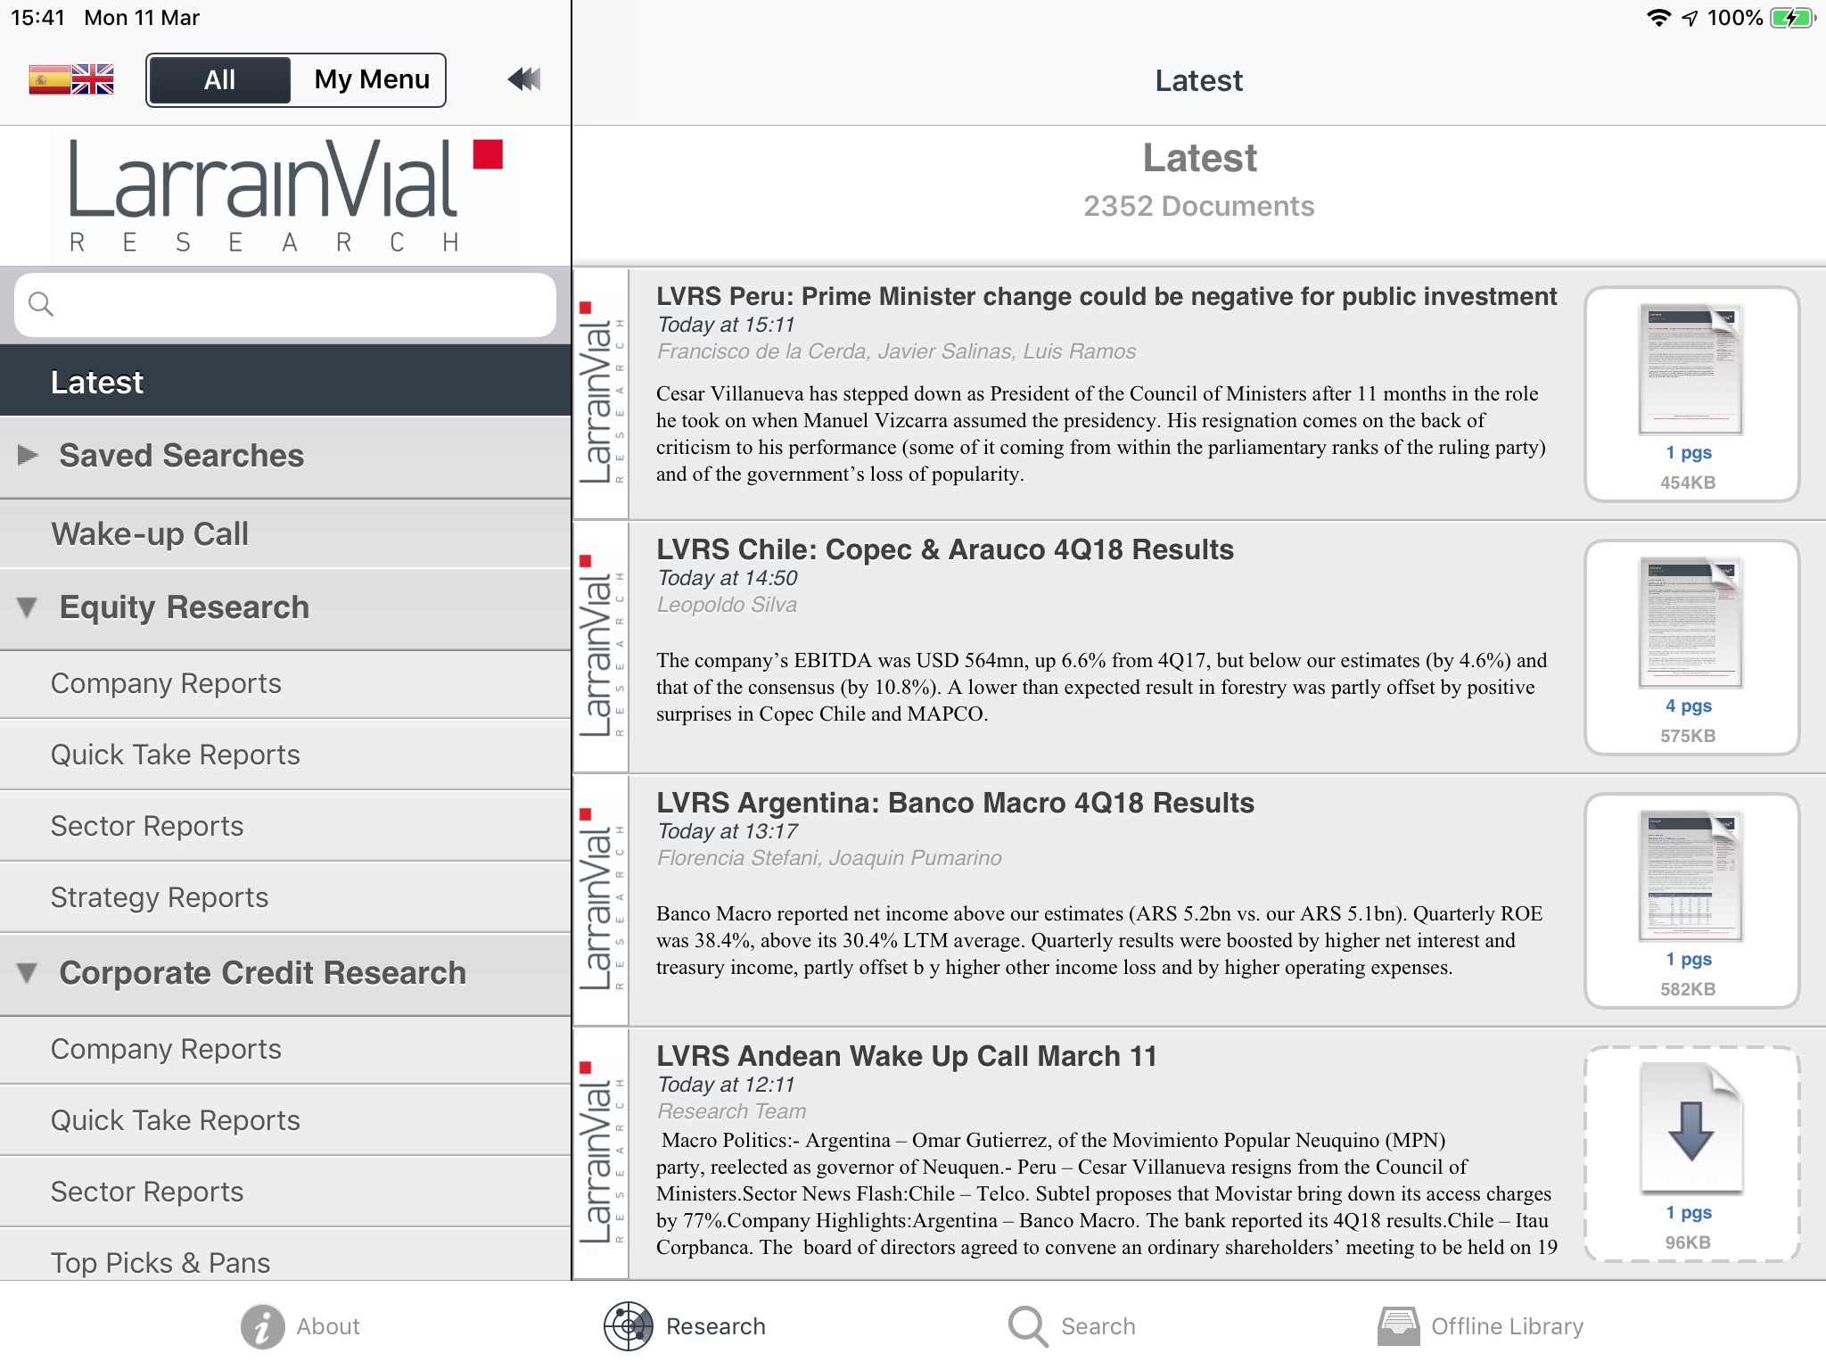Click 'Today at 15:11' timestamp

click(726, 325)
